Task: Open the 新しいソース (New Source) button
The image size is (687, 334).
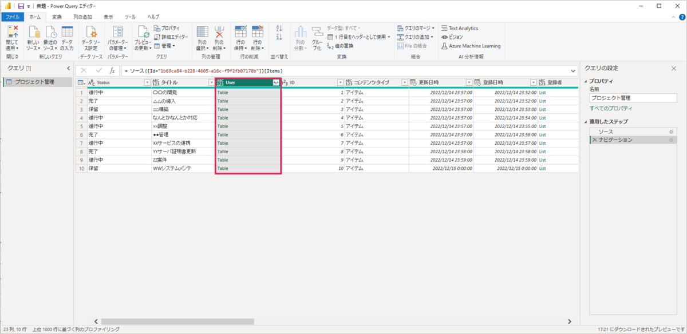Action: point(33,38)
